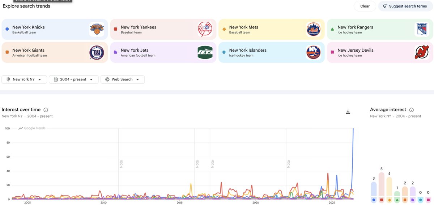Click the New York Rangers logo
Image resolution: width=434 pixels, height=205 pixels.
click(422, 29)
